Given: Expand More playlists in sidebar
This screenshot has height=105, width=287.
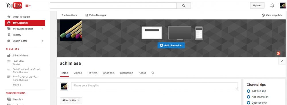Looking at the screenshot, I should [17, 85].
